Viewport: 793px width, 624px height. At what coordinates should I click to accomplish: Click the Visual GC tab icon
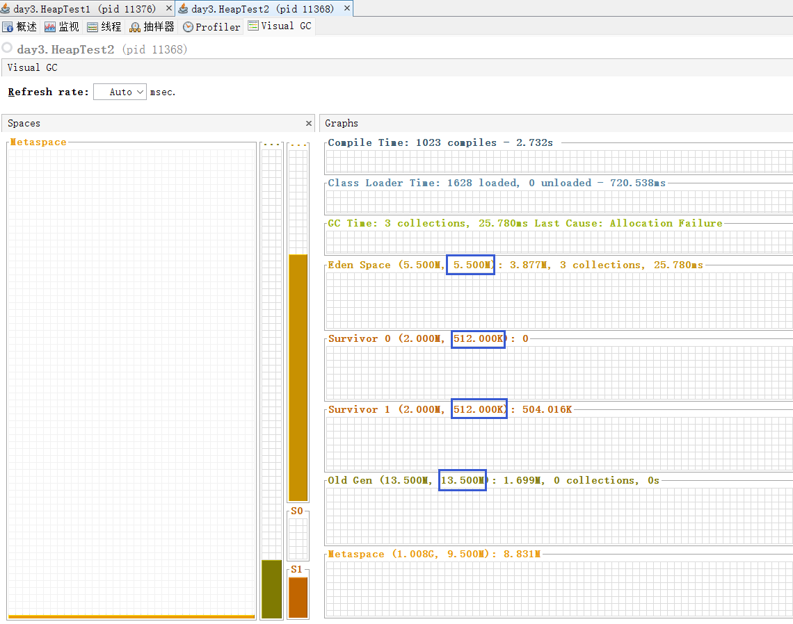click(x=253, y=26)
